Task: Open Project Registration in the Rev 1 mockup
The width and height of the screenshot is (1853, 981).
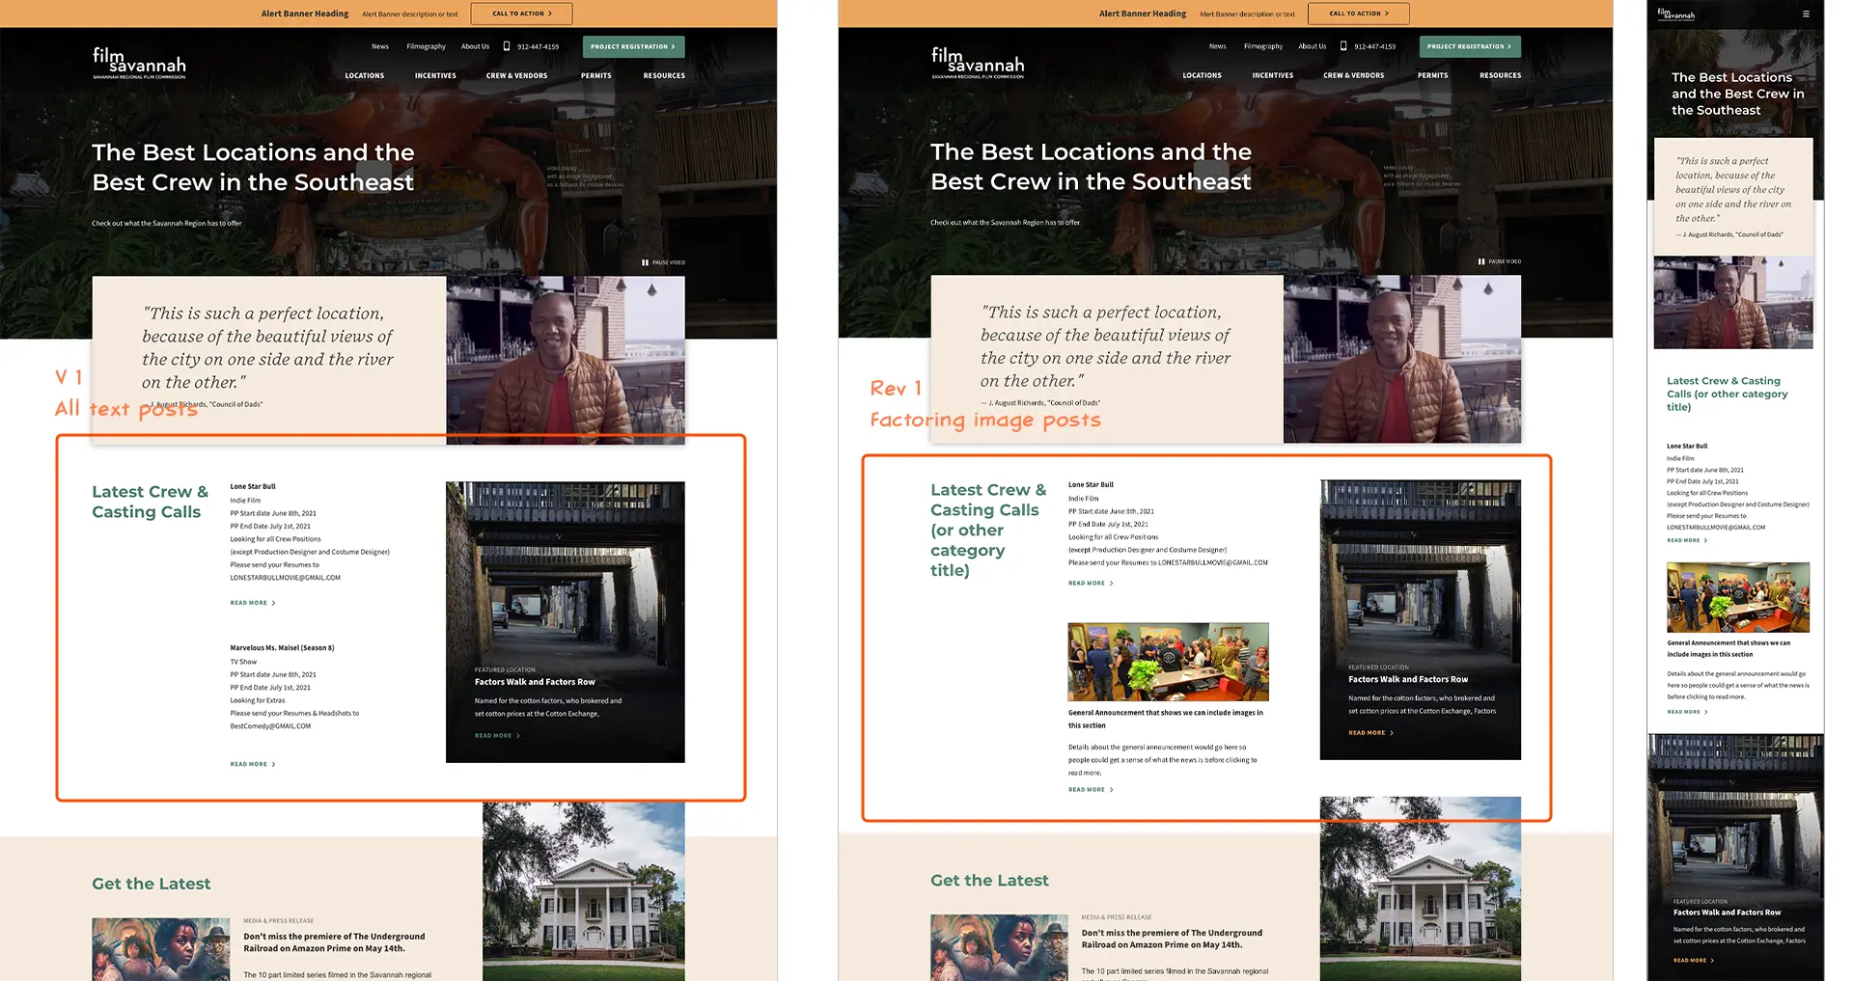Action: 1470,46
